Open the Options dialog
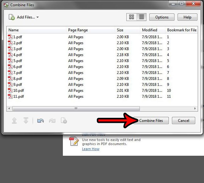Image resolution: width=204 pixels, height=183 pixels. [x=162, y=17]
